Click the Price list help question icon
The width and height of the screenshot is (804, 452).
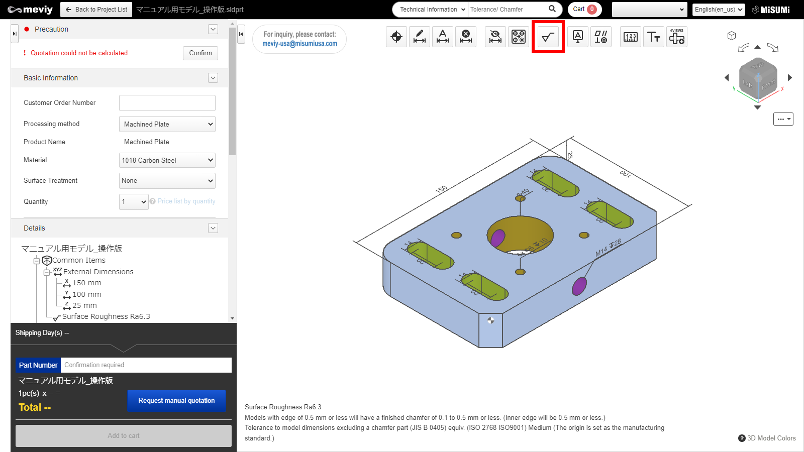coord(153,201)
